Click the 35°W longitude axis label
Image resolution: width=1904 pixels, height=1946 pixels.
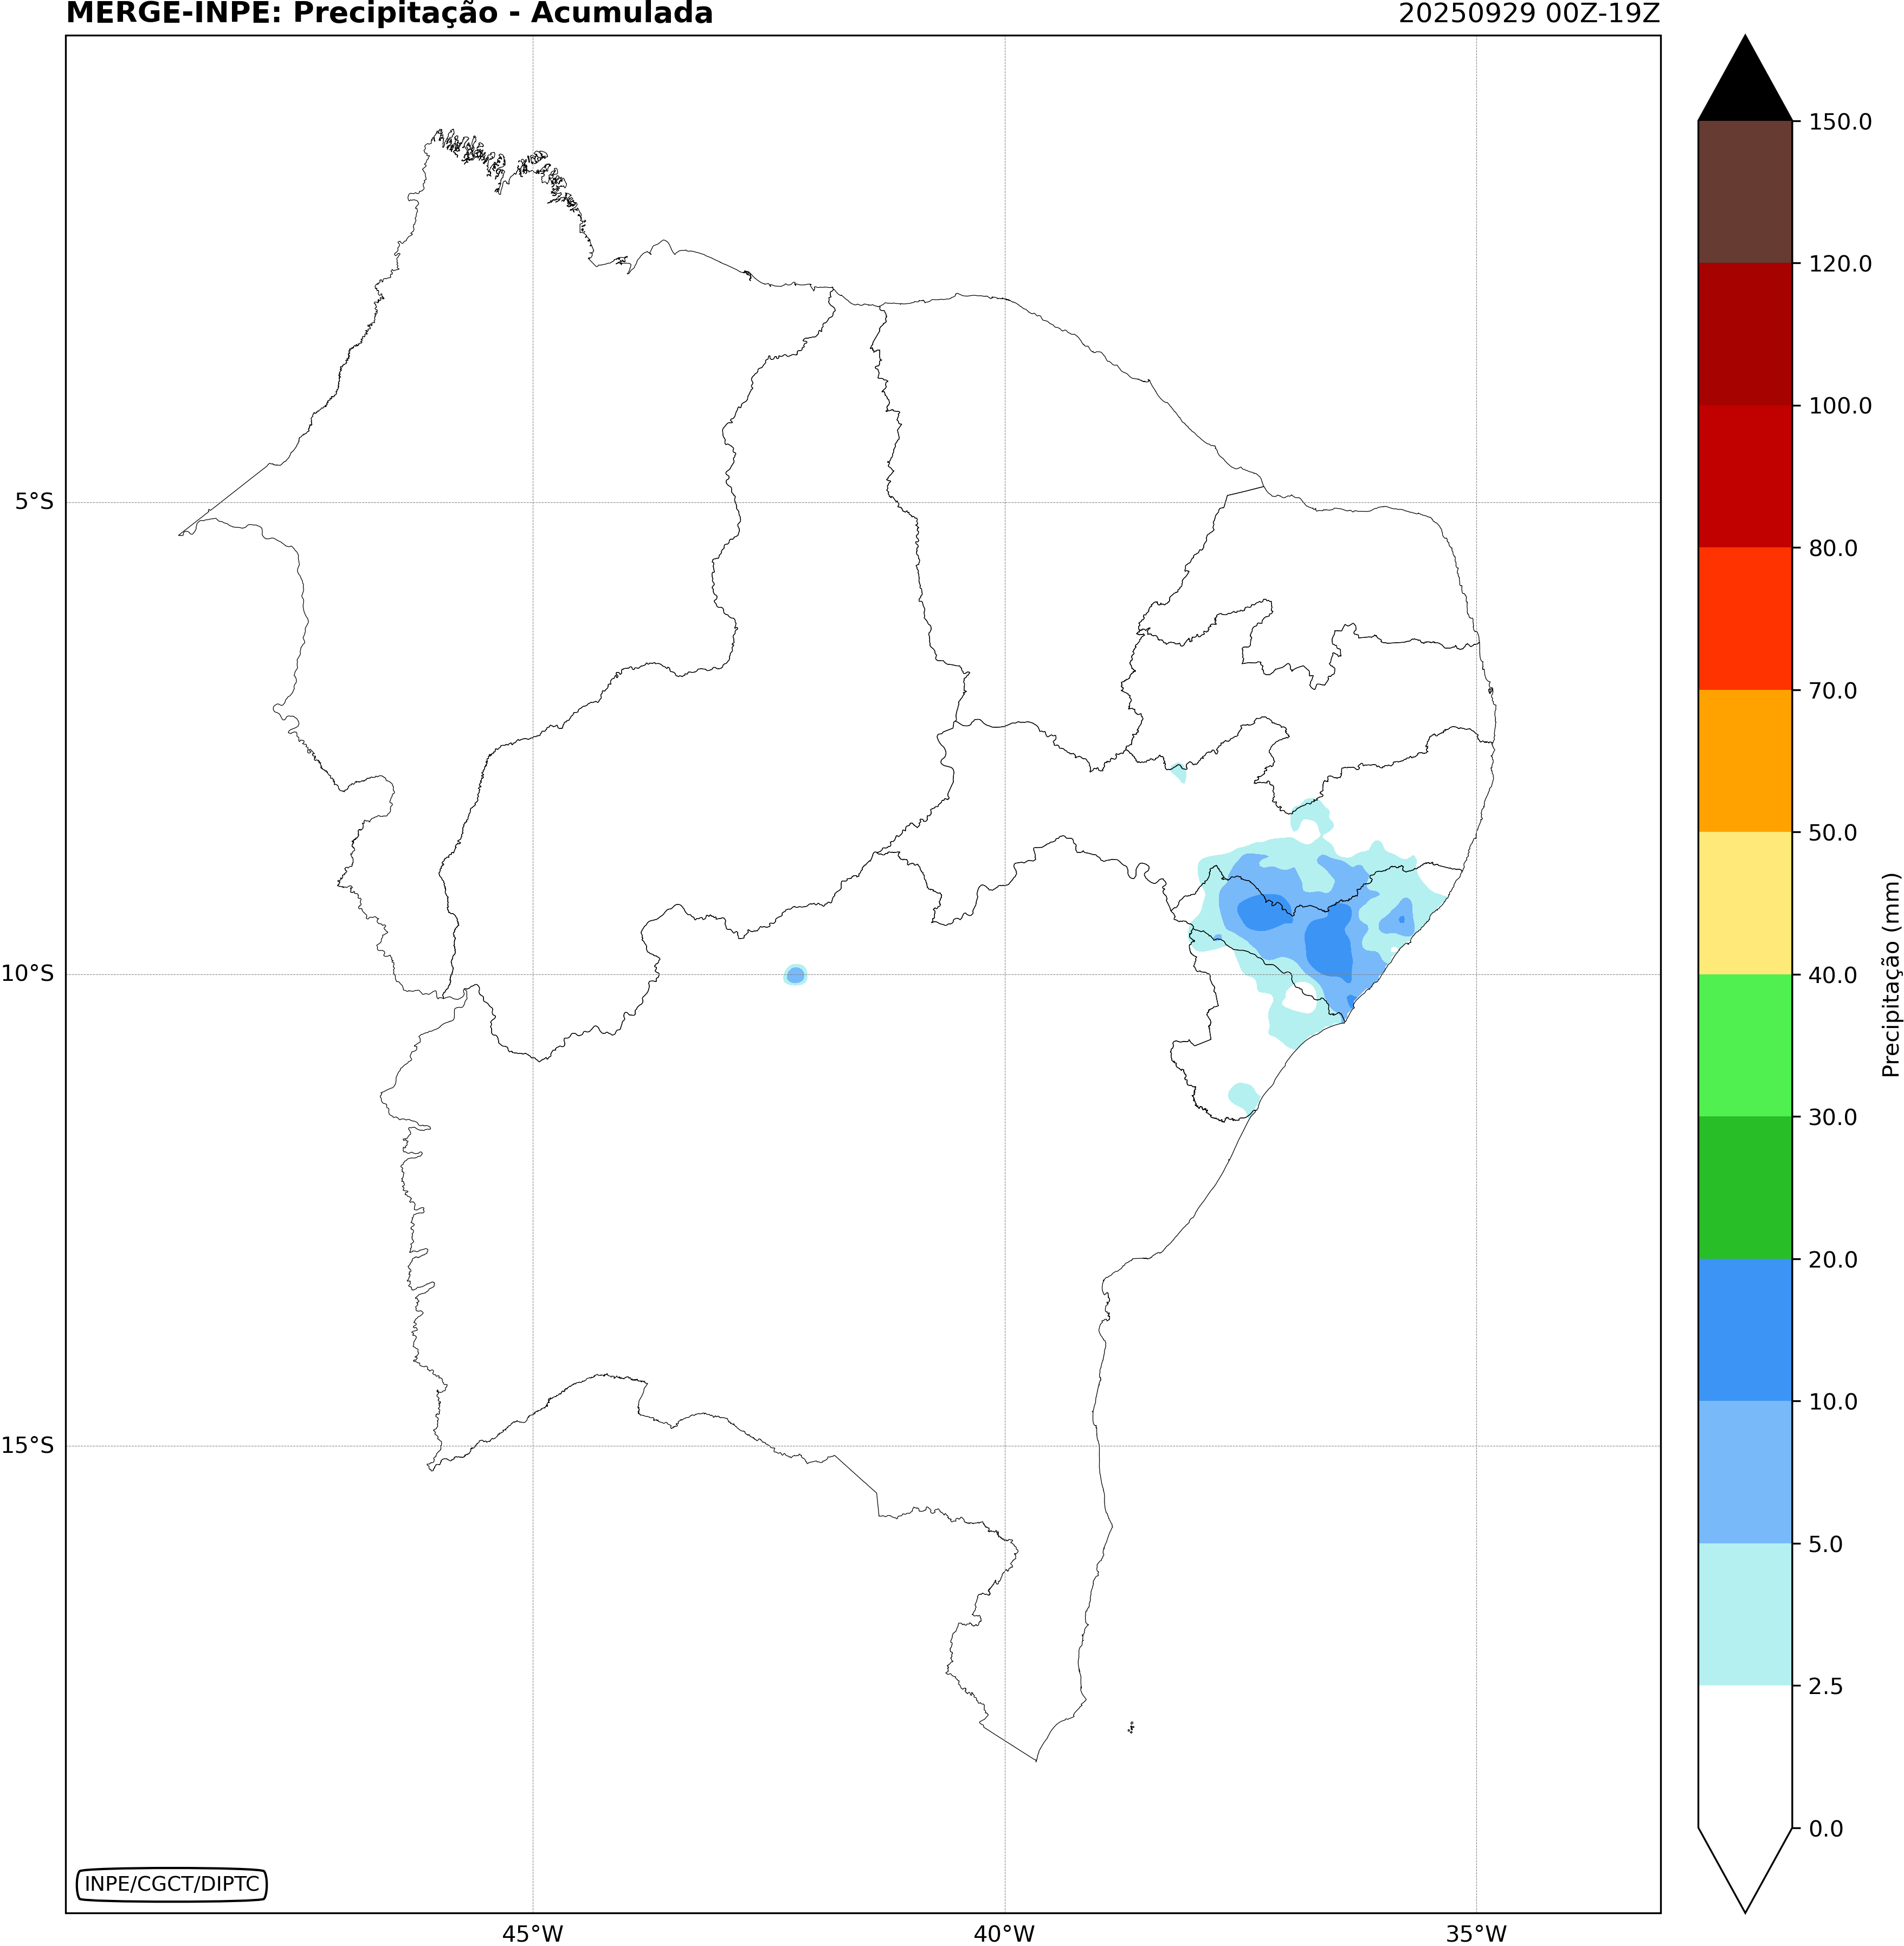[x=1476, y=1934]
